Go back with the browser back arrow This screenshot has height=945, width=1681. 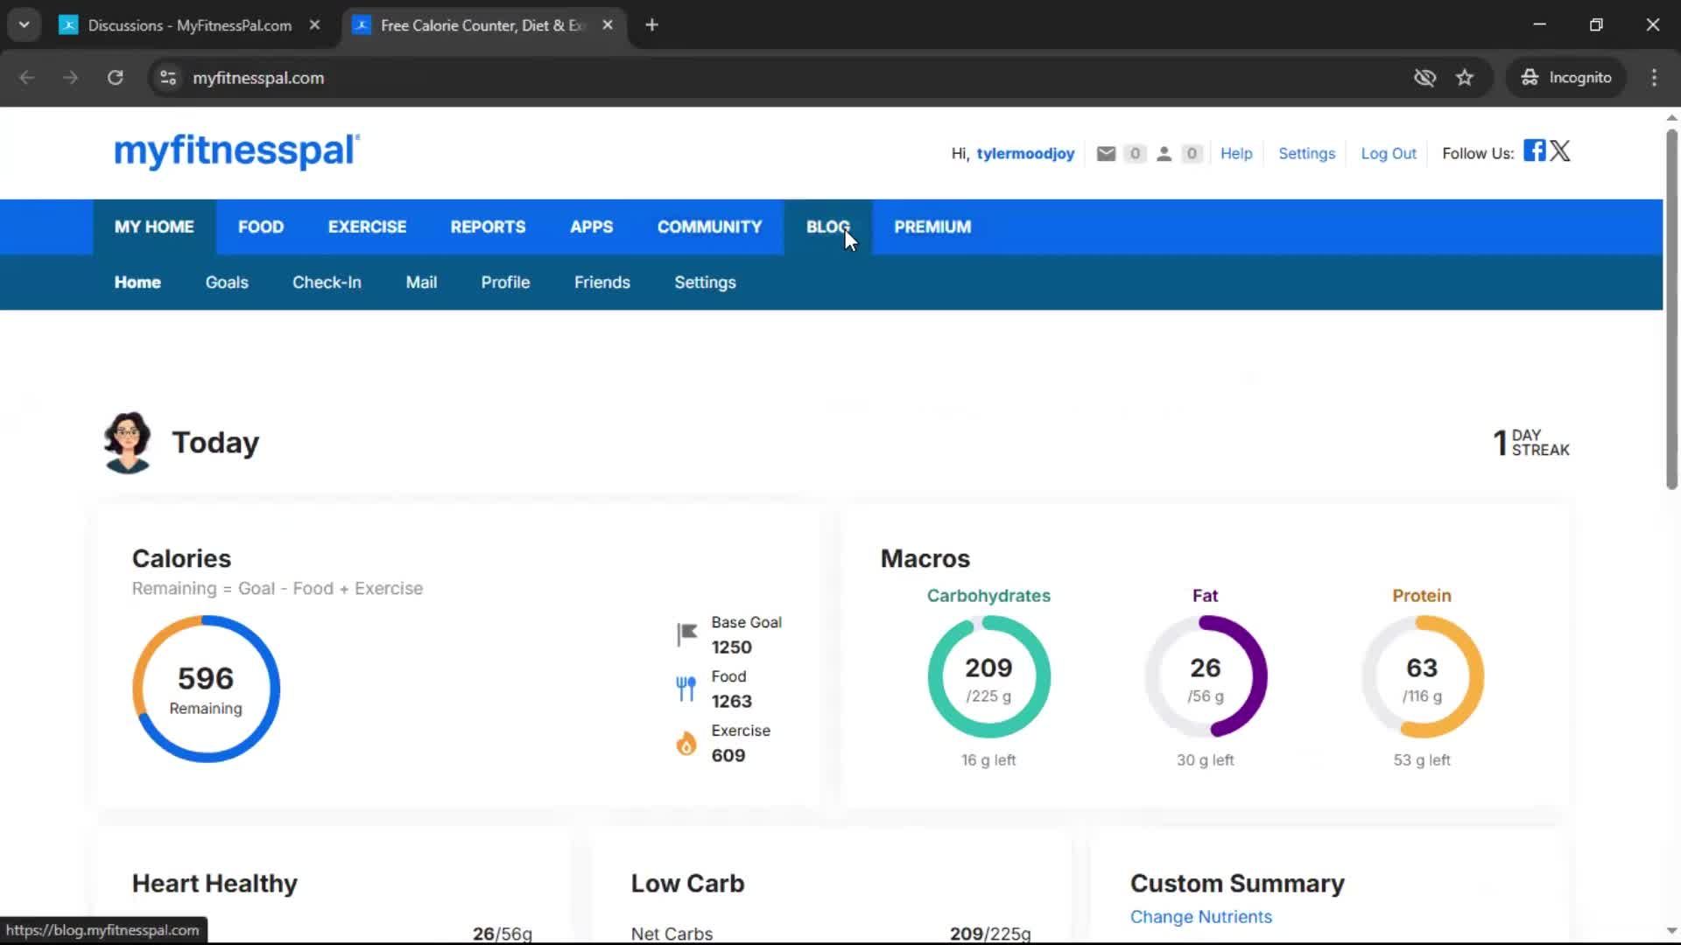tap(27, 78)
